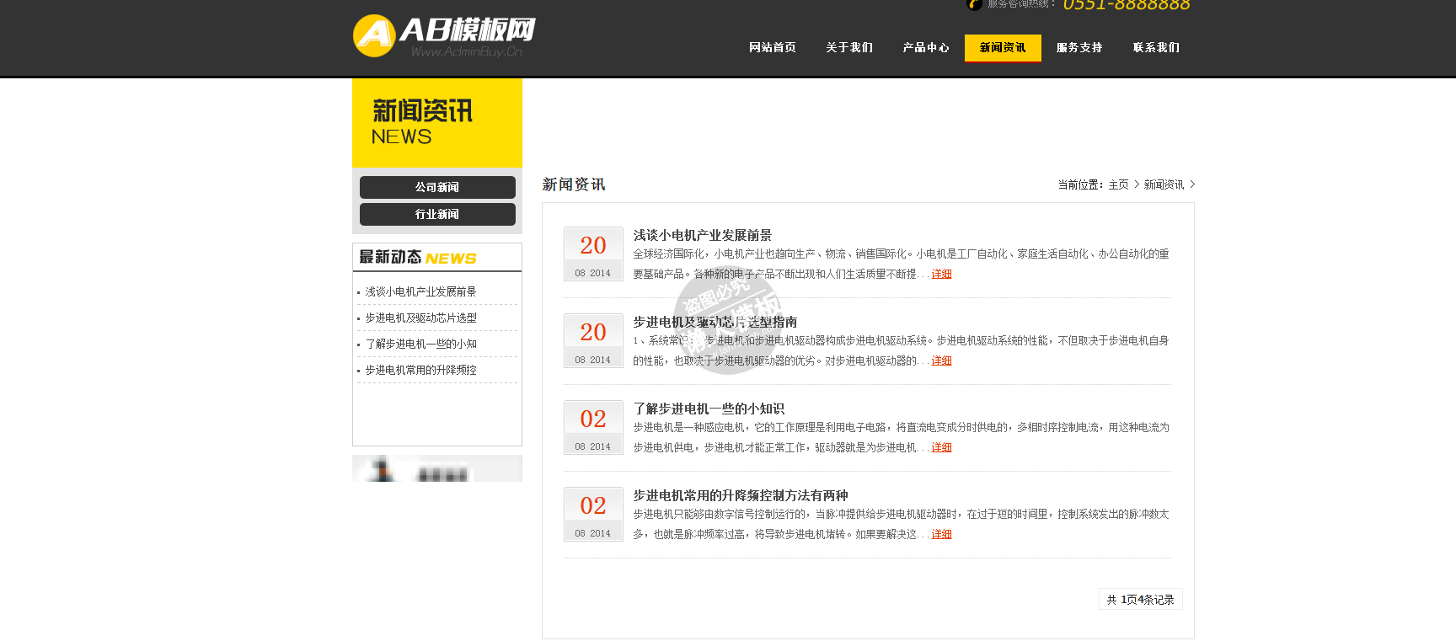
Task: Click breadcrumb link 新闻资讯
Action: [1164, 184]
